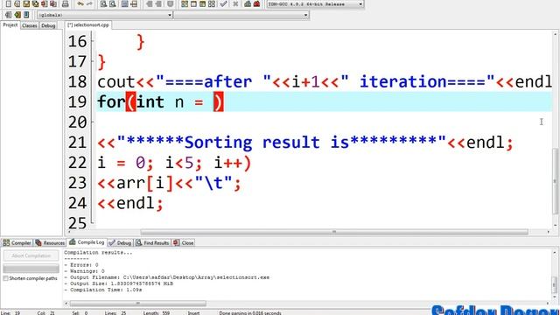Open the Find Results bottom tab
This screenshot has height=315, width=560.
pos(152,243)
